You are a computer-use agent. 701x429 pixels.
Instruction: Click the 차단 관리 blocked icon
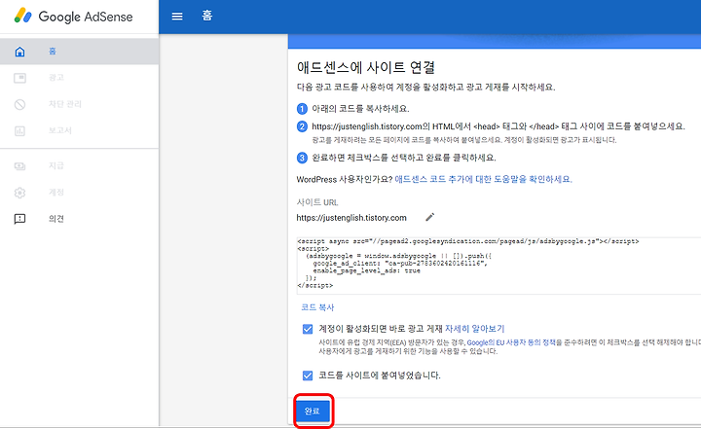(x=19, y=104)
